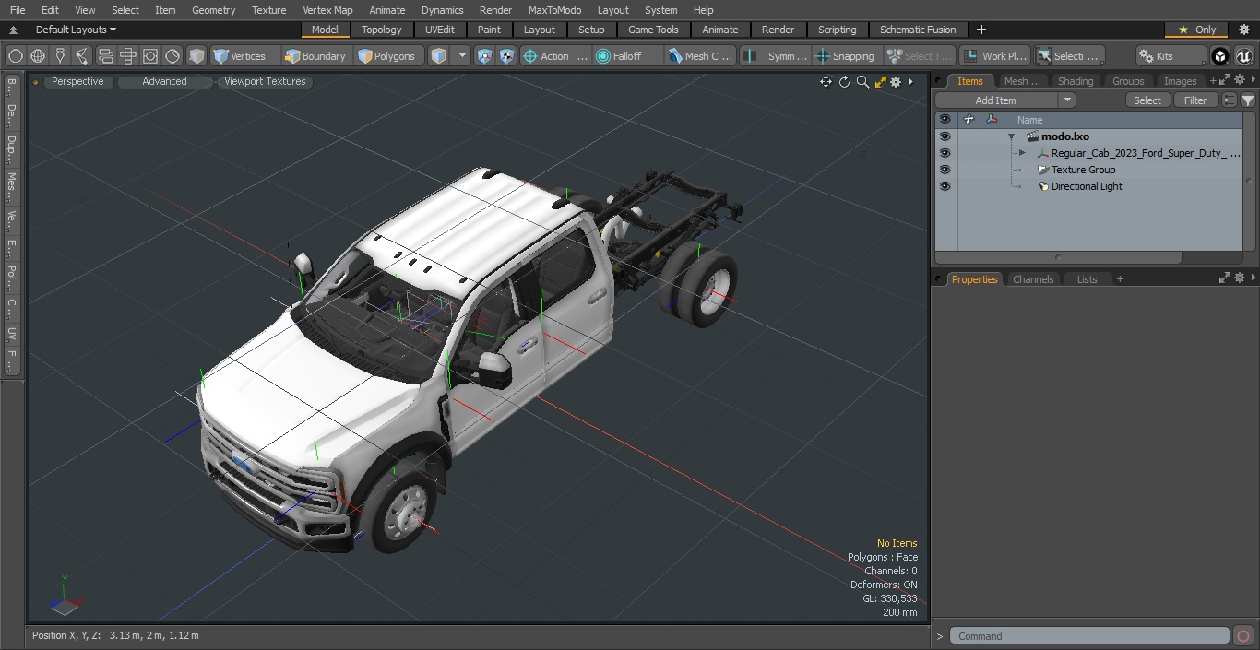
Task: Open the Advanced shading dropdown
Action: (x=164, y=81)
